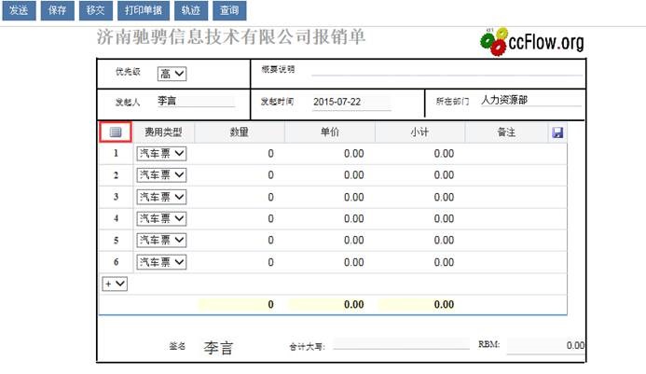Image resolution: width=646 pixels, height=374 pixels.
Task: Open the expense type dropdown in row 6
Action: pyautogui.click(x=162, y=262)
